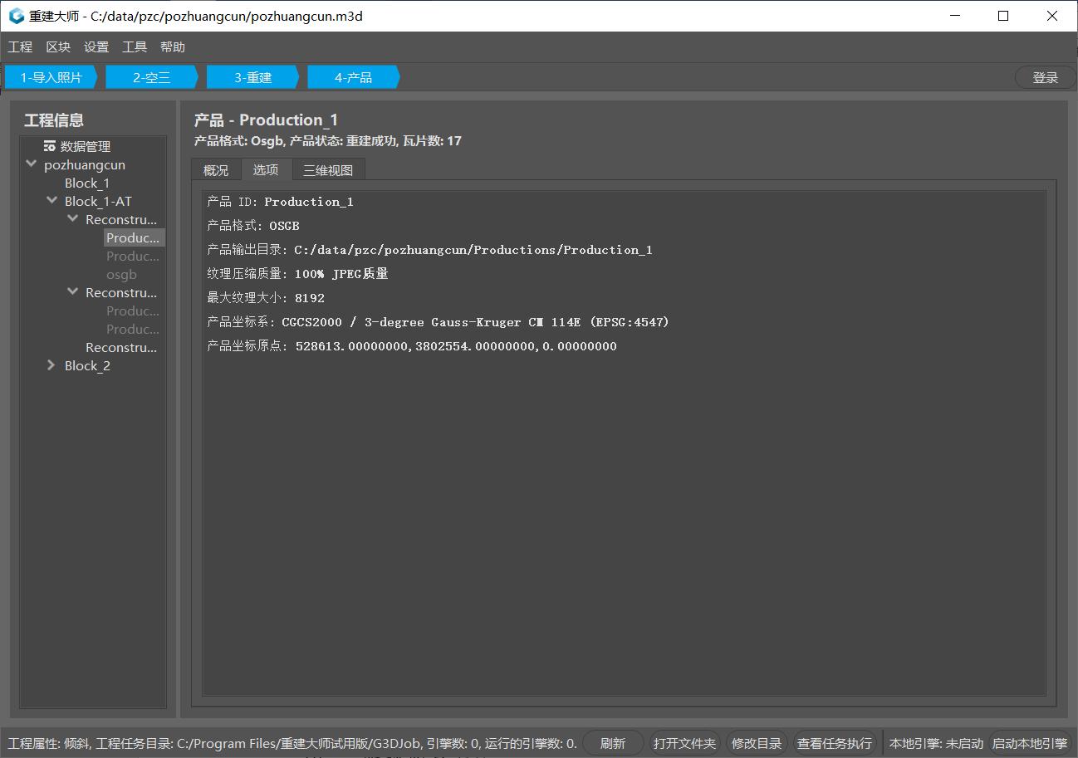
Task: Select the pozhuangcun project item
Action: [85, 164]
